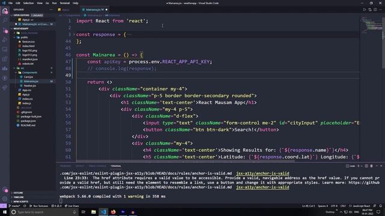Open File Explorer from the taskbar
Screen dimensions: 385x216
click(94, 212)
